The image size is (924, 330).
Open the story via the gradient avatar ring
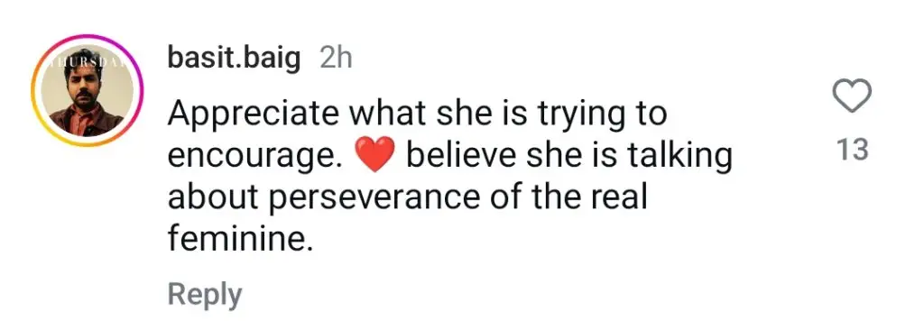[88, 90]
